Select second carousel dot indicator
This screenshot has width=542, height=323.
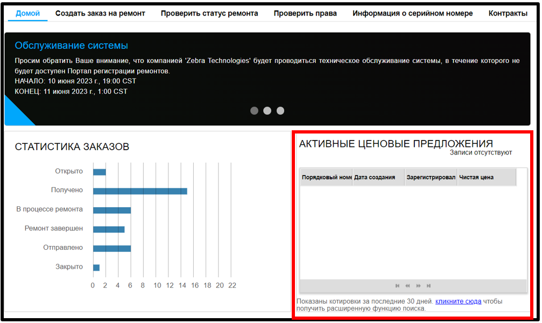(x=267, y=111)
